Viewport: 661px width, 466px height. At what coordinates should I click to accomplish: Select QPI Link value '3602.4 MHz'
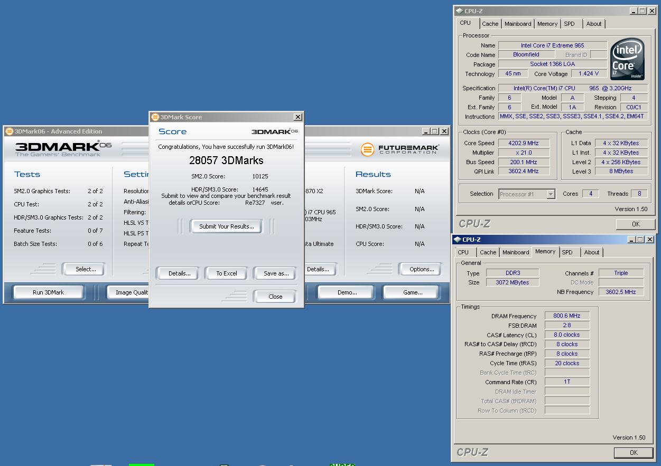click(x=523, y=171)
